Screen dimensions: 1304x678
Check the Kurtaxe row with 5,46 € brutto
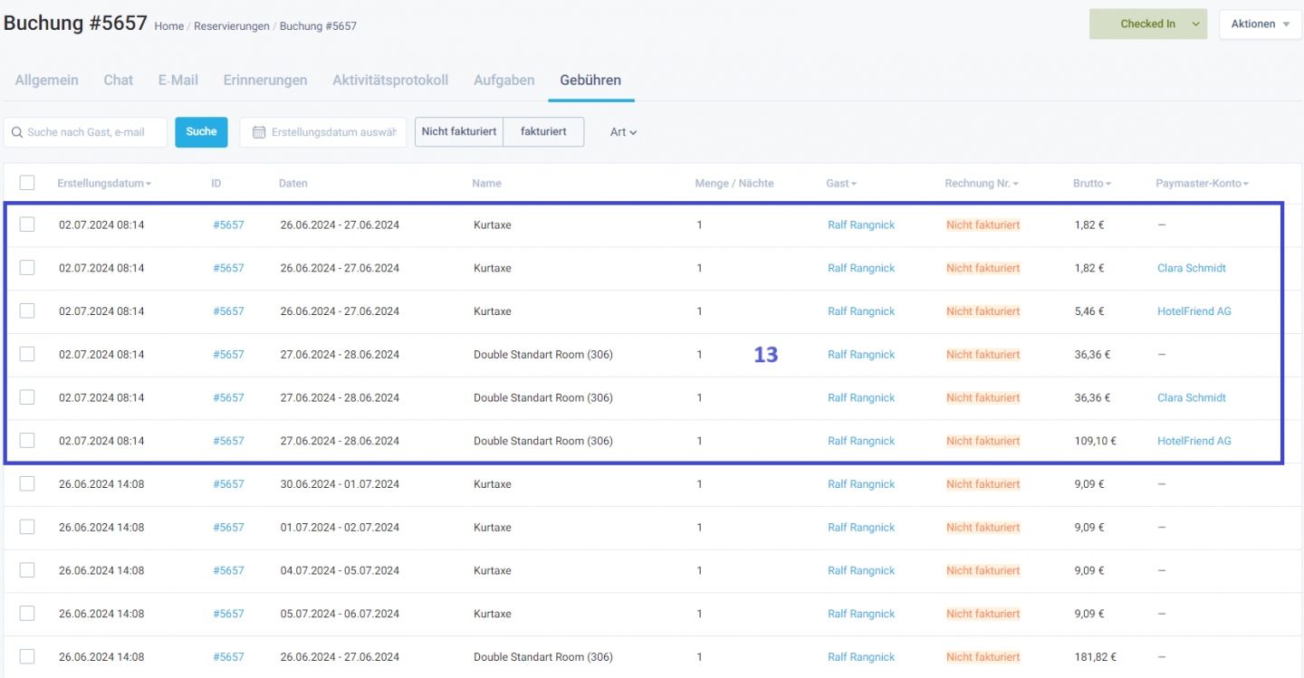[27, 311]
